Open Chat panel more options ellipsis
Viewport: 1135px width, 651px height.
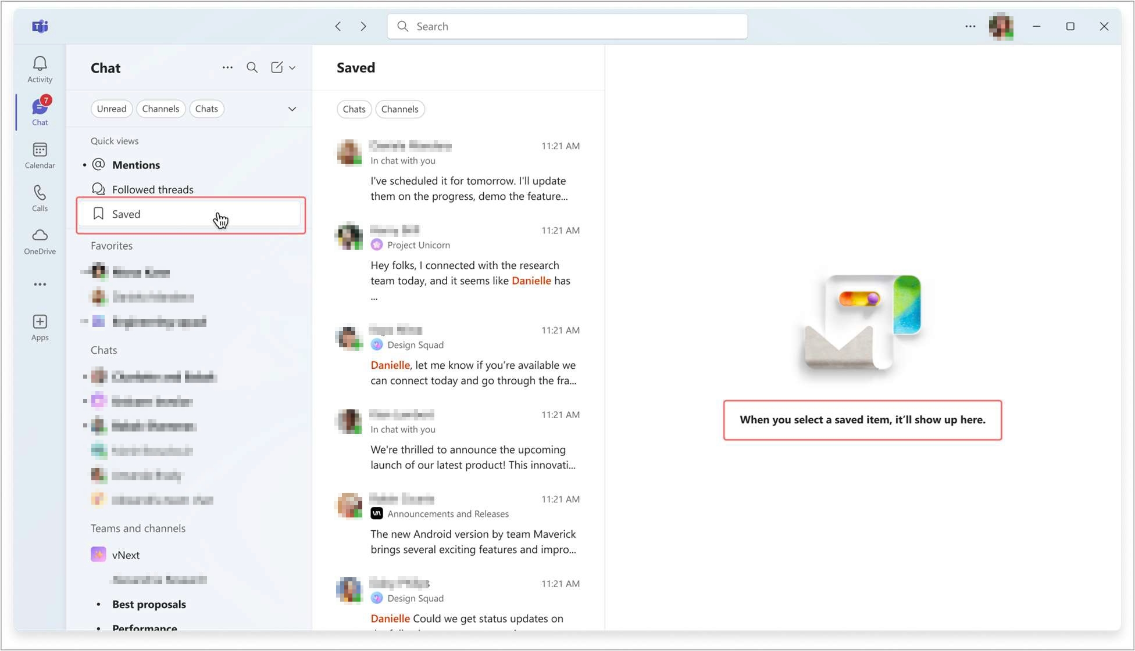click(227, 67)
